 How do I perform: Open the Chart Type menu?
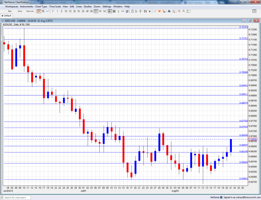click(41, 7)
